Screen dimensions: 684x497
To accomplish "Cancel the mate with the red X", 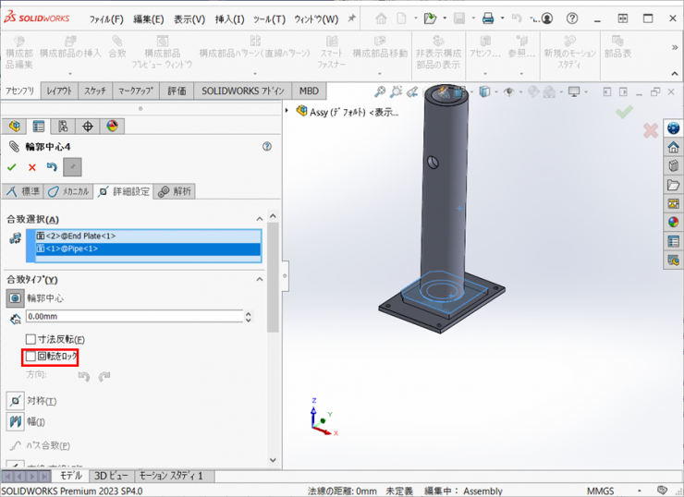I will point(32,167).
